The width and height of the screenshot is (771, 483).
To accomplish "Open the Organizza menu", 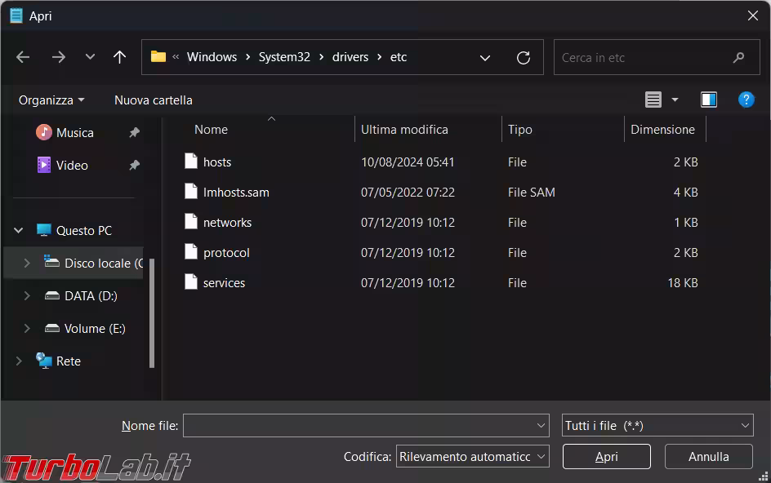I will tap(51, 100).
